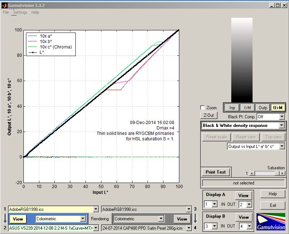Viewport: 289px width, 234px height.
Task: Expand the Black & White density response dropdown
Action: click(x=281, y=125)
